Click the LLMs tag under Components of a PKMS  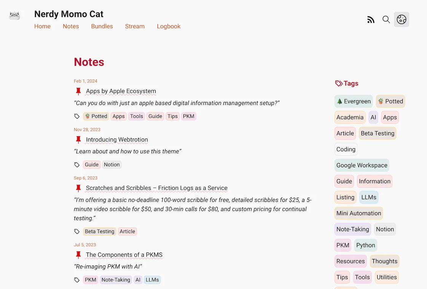pos(152,280)
